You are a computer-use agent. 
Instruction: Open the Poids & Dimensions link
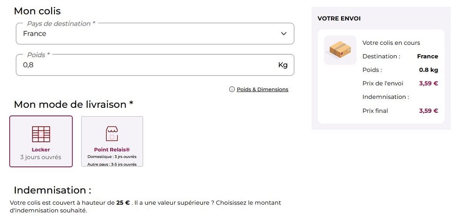pyautogui.click(x=262, y=89)
